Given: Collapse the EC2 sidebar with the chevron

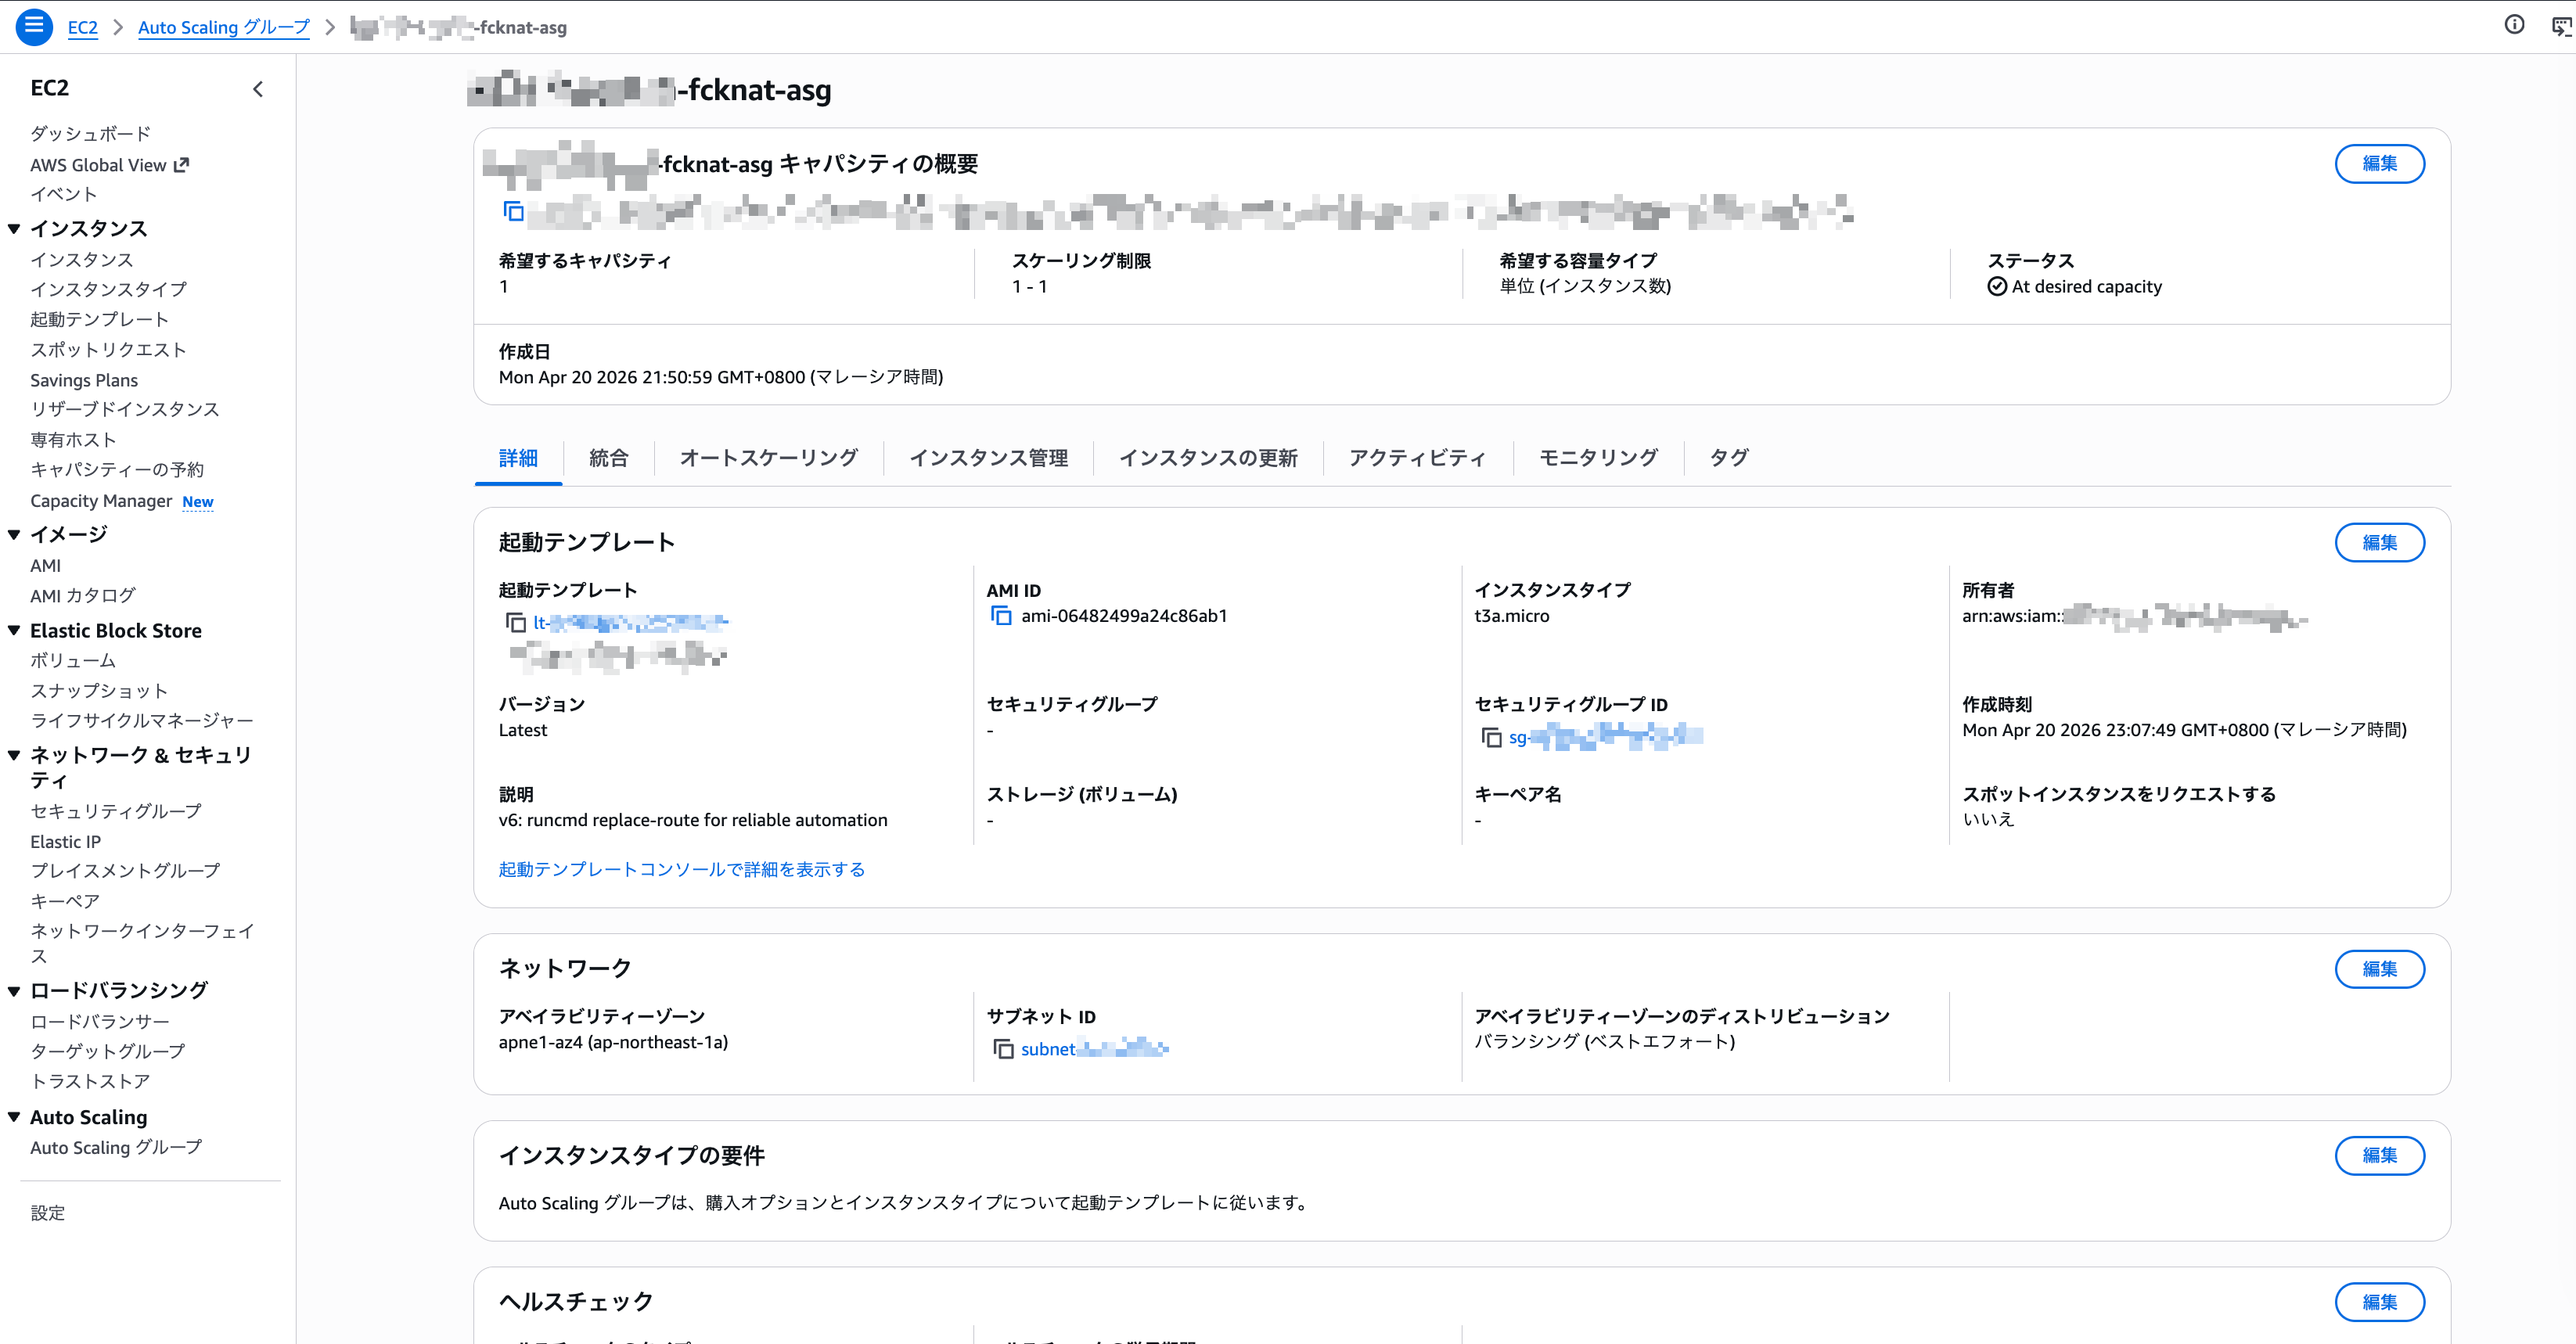Looking at the screenshot, I should click(258, 89).
